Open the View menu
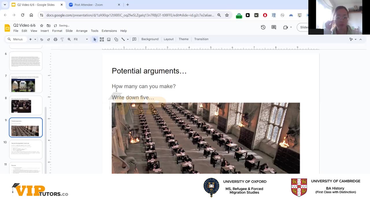Image resolution: width=370 pixels, height=208 pixels. 34,31
